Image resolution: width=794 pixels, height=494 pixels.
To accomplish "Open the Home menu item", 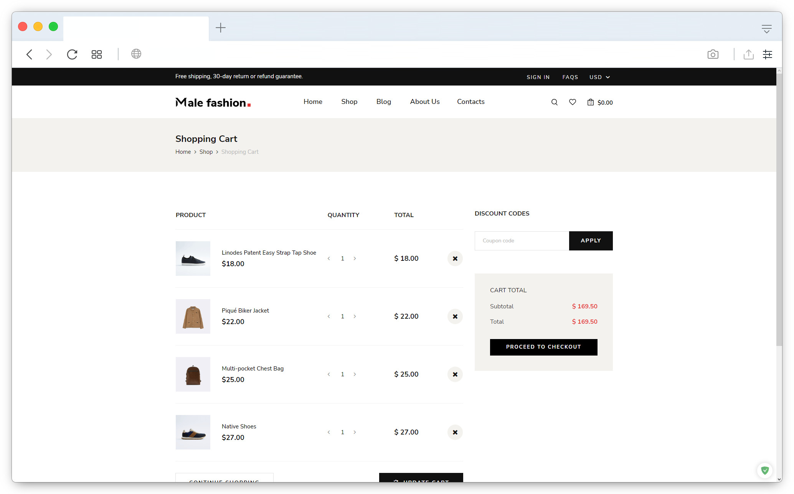I will pyautogui.click(x=313, y=102).
